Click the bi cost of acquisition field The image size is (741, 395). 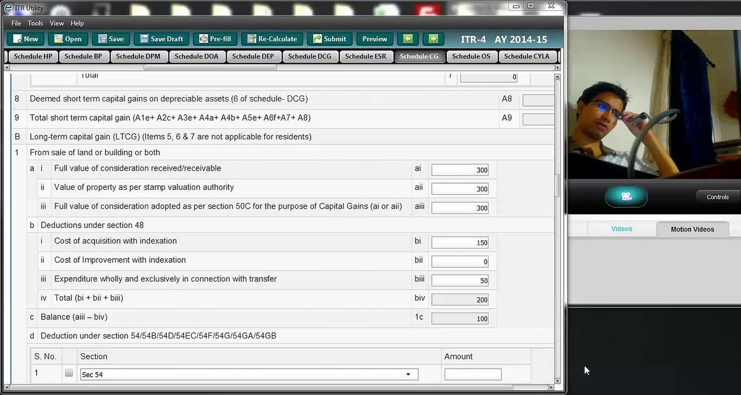point(460,242)
